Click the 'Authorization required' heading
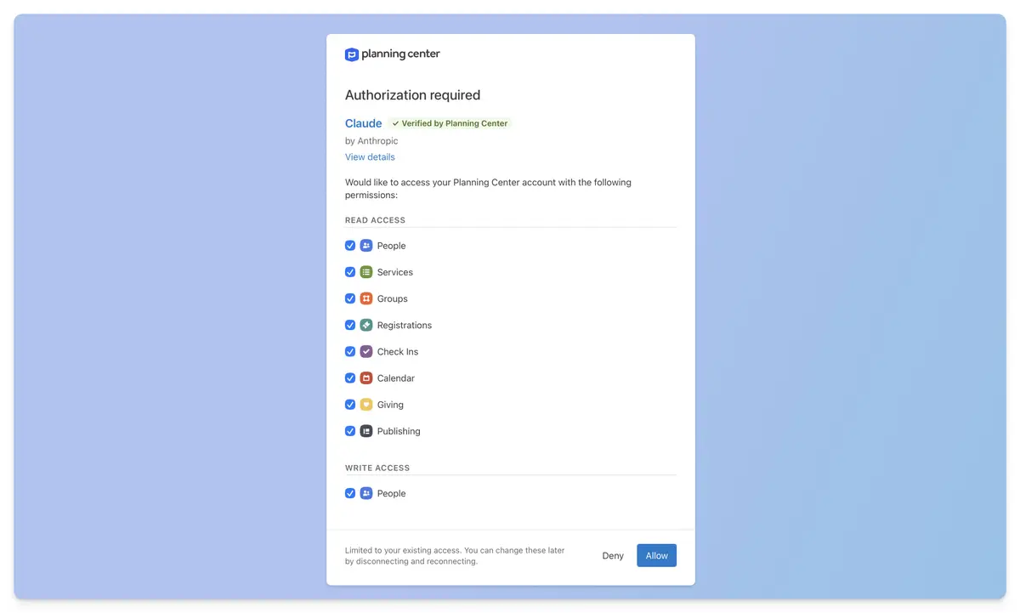Viewport: 1020px width, 613px height. (412, 95)
